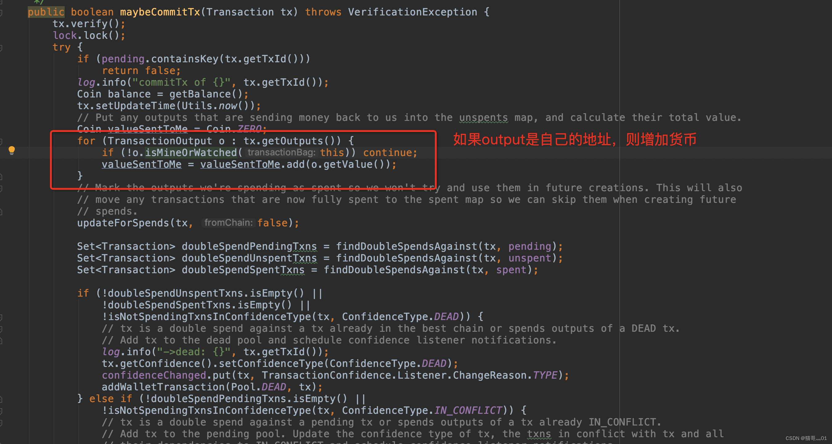The height and width of the screenshot is (444, 832).
Task: Click the updateForSpends method call
Action: (x=123, y=223)
